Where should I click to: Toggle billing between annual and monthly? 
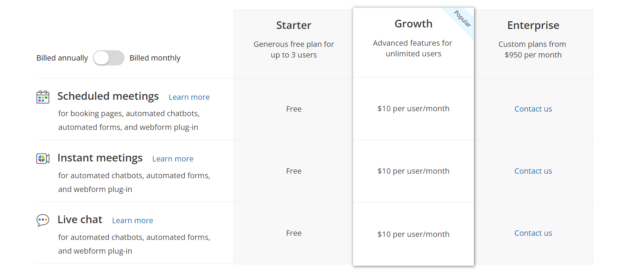click(109, 58)
